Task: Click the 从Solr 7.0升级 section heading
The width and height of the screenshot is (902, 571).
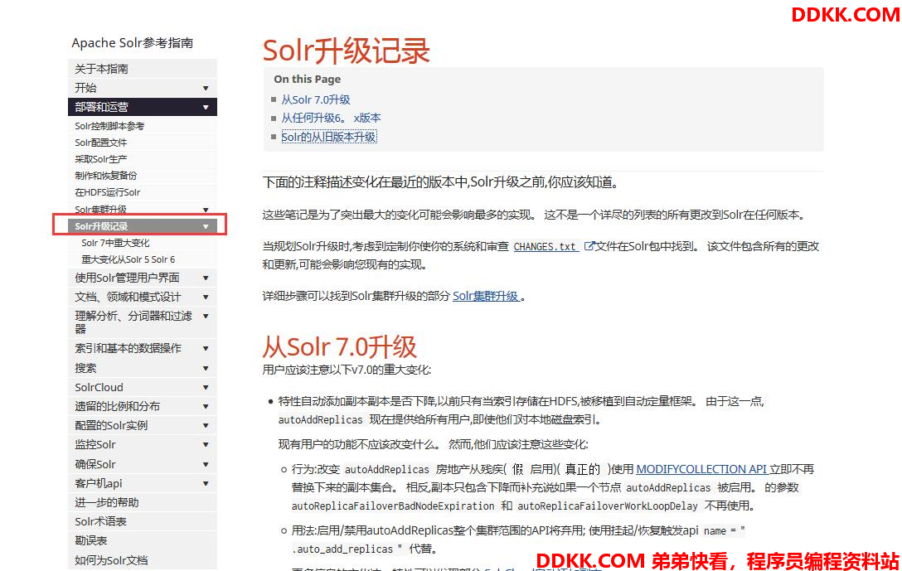Action: point(339,346)
